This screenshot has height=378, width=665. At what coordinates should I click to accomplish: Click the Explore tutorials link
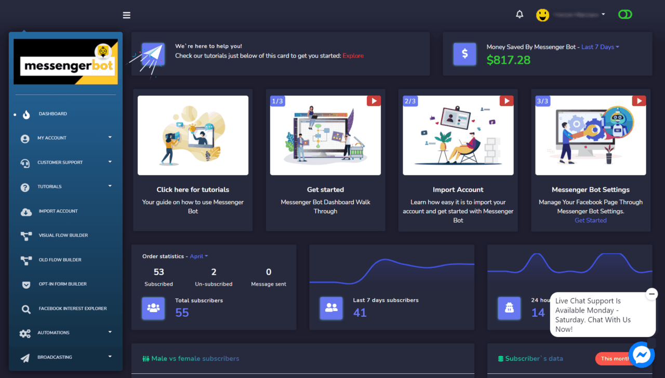click(x=353, y=56)
